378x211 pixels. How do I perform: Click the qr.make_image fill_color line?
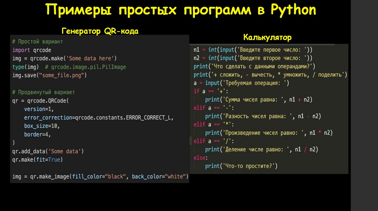100,177
